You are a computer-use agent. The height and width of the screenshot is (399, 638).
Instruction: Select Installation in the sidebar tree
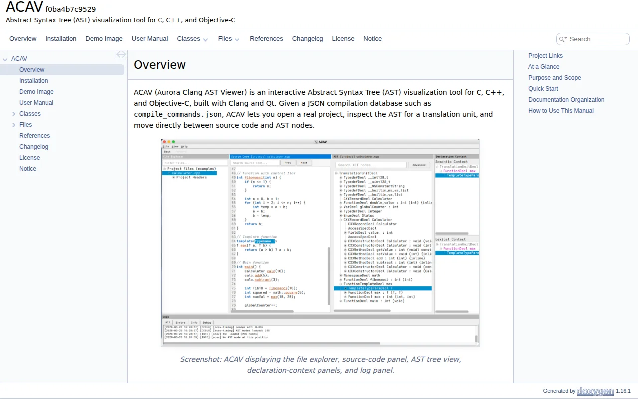(x=34, y=81)
